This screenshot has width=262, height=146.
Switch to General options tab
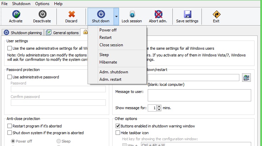click(x=63, y=32)
